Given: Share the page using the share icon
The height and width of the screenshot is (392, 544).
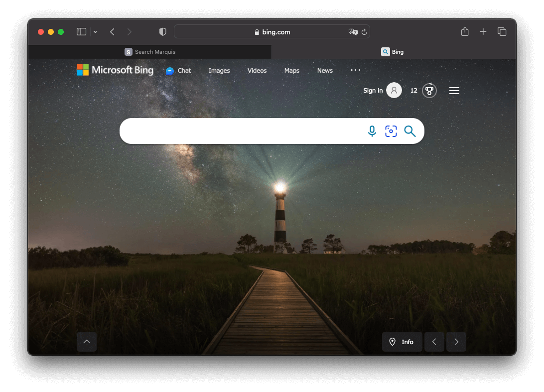Looking at the screenshot, I should tap(465, 31).
